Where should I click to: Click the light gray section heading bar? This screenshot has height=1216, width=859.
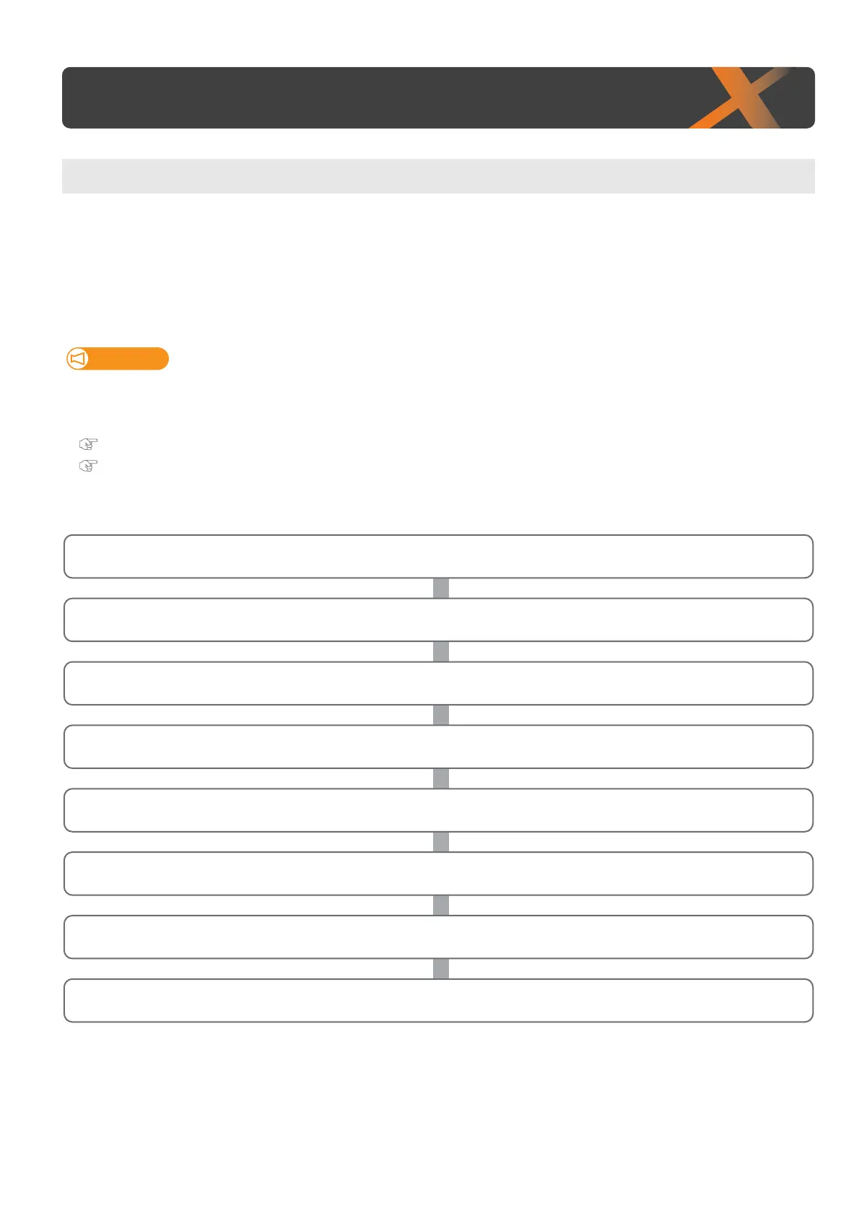(x=438, y=176)
